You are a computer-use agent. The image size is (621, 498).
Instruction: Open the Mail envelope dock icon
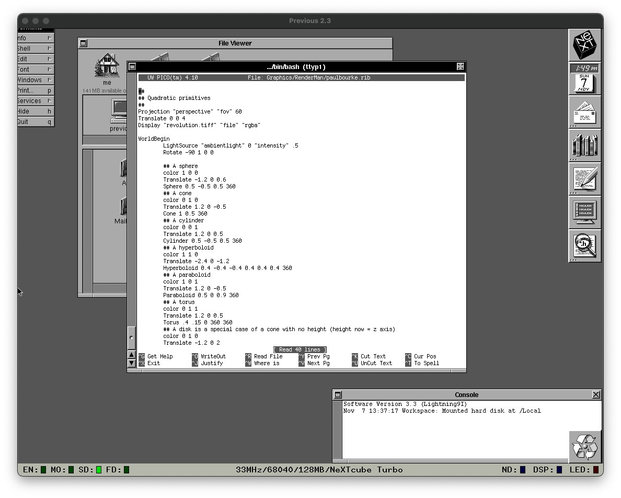click(x=584, y=112)
